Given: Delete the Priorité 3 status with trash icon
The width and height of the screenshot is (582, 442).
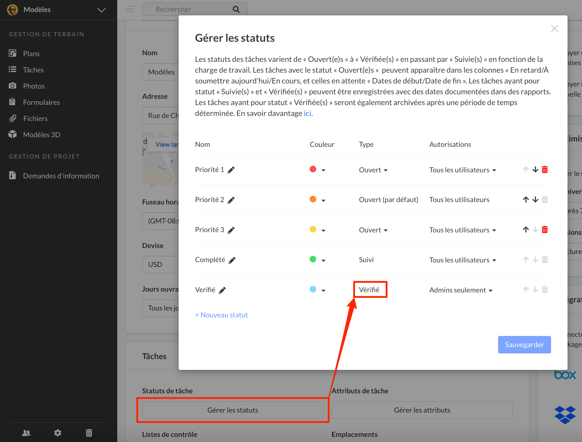Looking at the screenshot, I should click(545, 230).
